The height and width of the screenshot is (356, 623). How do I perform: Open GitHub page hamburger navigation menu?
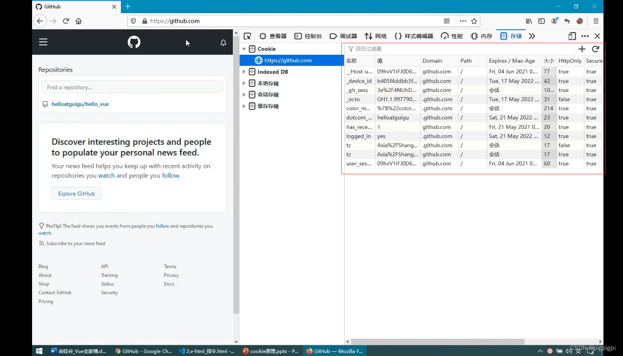[43, 42]
